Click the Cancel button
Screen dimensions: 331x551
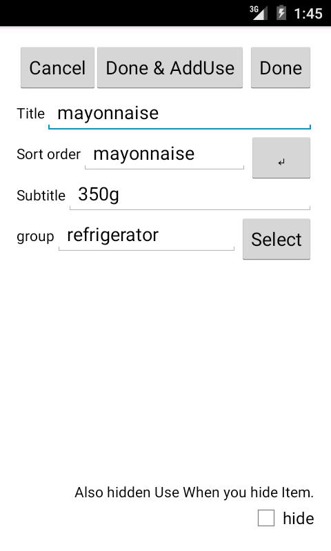57,67
